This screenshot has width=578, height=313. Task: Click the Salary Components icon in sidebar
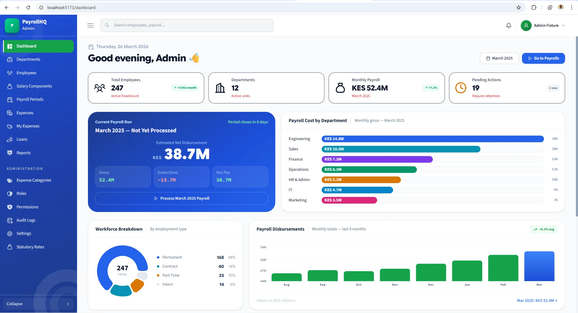pos(10,86)
